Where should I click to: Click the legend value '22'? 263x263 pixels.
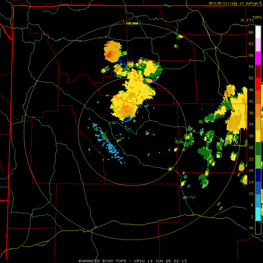[251, 159]
